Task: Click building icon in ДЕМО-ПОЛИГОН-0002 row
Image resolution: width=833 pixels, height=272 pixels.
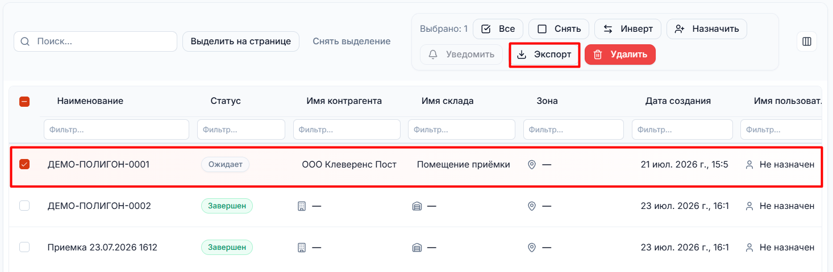Action: (x=302, y=206)
